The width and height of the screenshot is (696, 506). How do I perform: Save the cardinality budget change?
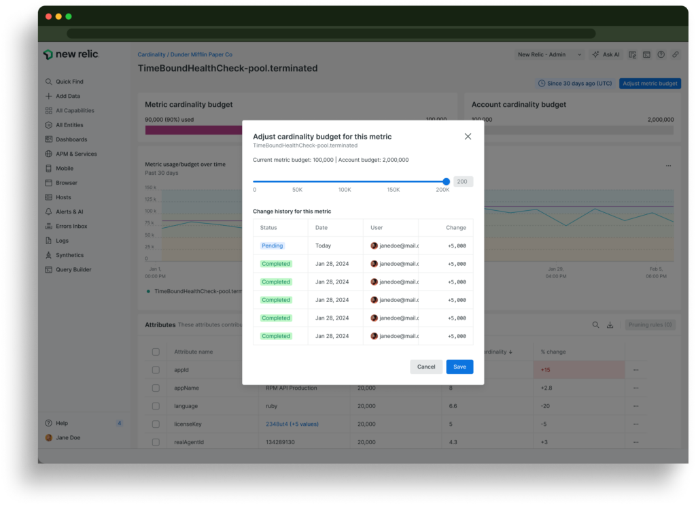pyautogui.click(x=459, y=367)
